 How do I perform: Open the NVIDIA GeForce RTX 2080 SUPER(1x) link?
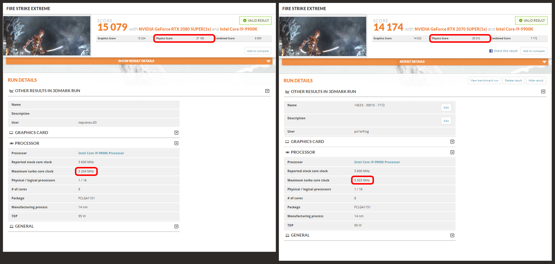(175, 29)
